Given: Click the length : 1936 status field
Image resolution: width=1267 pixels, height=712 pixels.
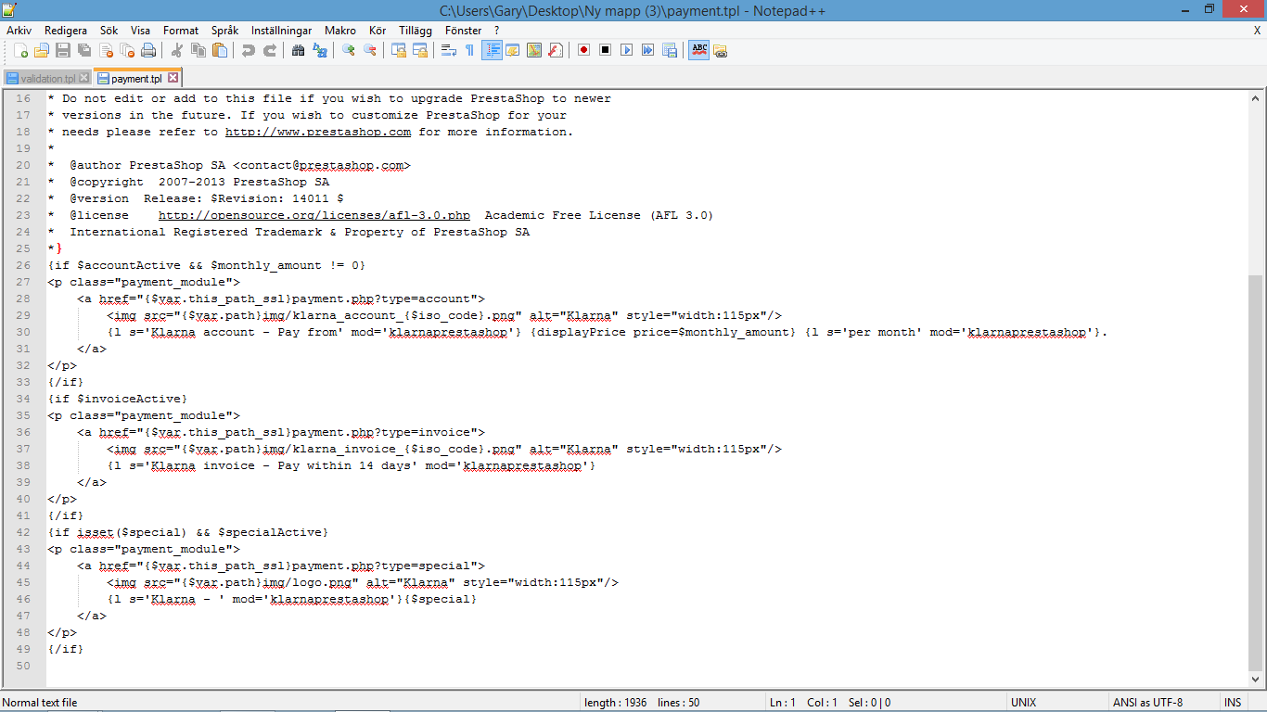Looking at the screenshot, I should click(673, 703).
